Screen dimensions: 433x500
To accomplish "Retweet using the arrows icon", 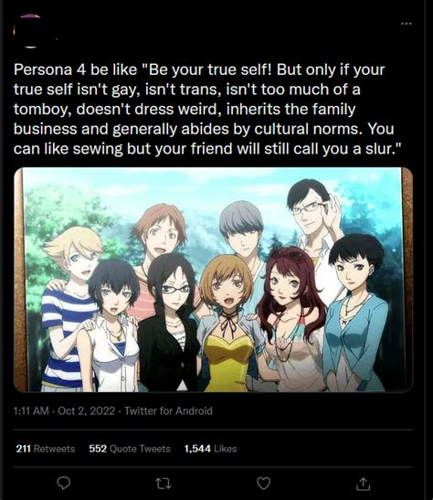I will click(x=164, y=484).
